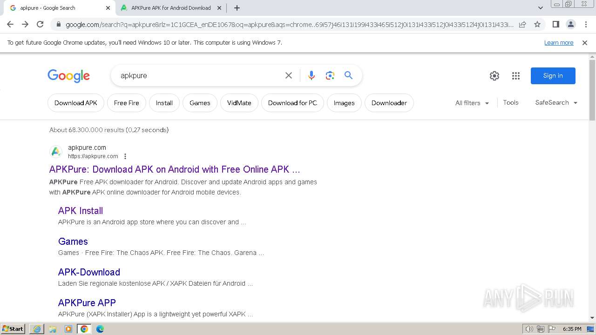Focus the Google search input field
The width and height of the screenshot is (596, 335).
(x=200, y=75)
